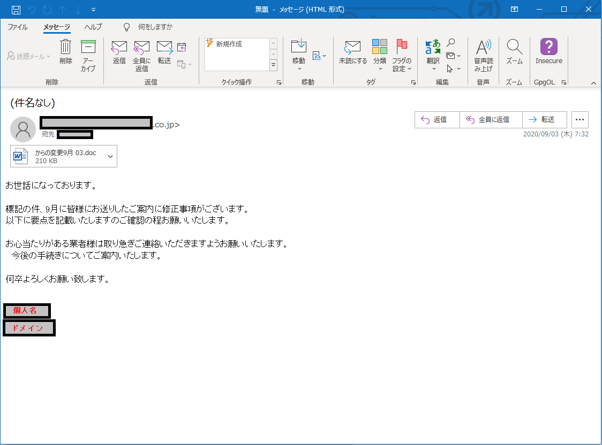Click the Save icon in the title bar

pyautogui.click(x=16, y=10)
